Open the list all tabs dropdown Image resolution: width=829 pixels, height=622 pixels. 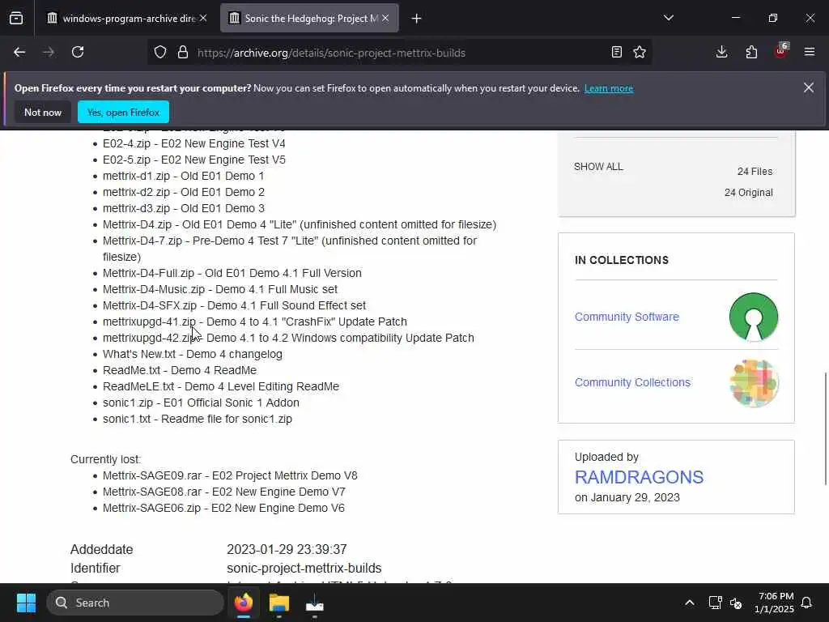[668, 19]
